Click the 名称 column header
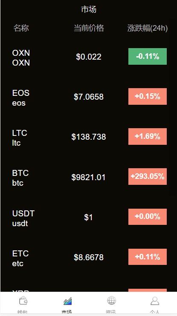 tap(21, 28)
